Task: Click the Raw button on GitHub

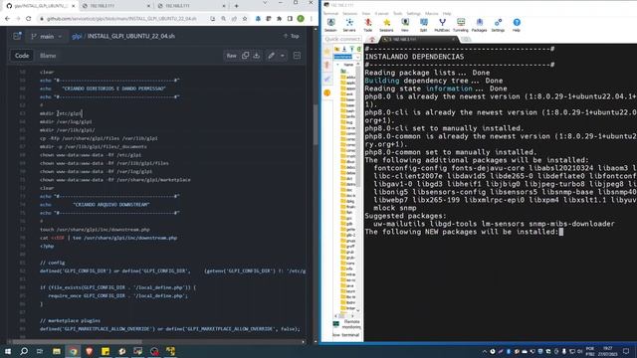Action: 232,56
